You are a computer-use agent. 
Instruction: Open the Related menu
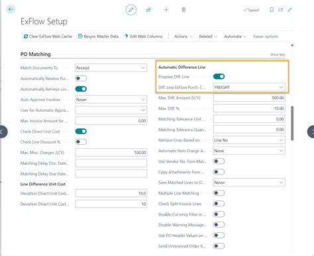click(x=208, y=36)
